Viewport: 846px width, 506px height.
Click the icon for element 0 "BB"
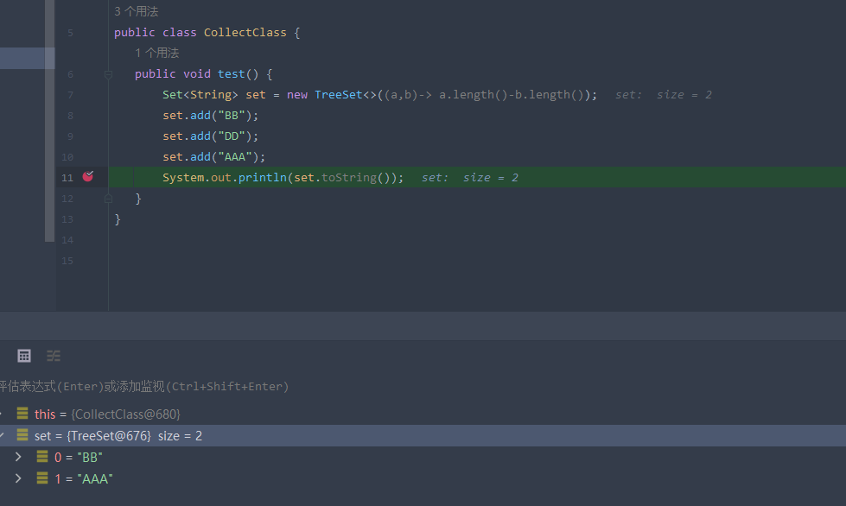click(42, 457)
